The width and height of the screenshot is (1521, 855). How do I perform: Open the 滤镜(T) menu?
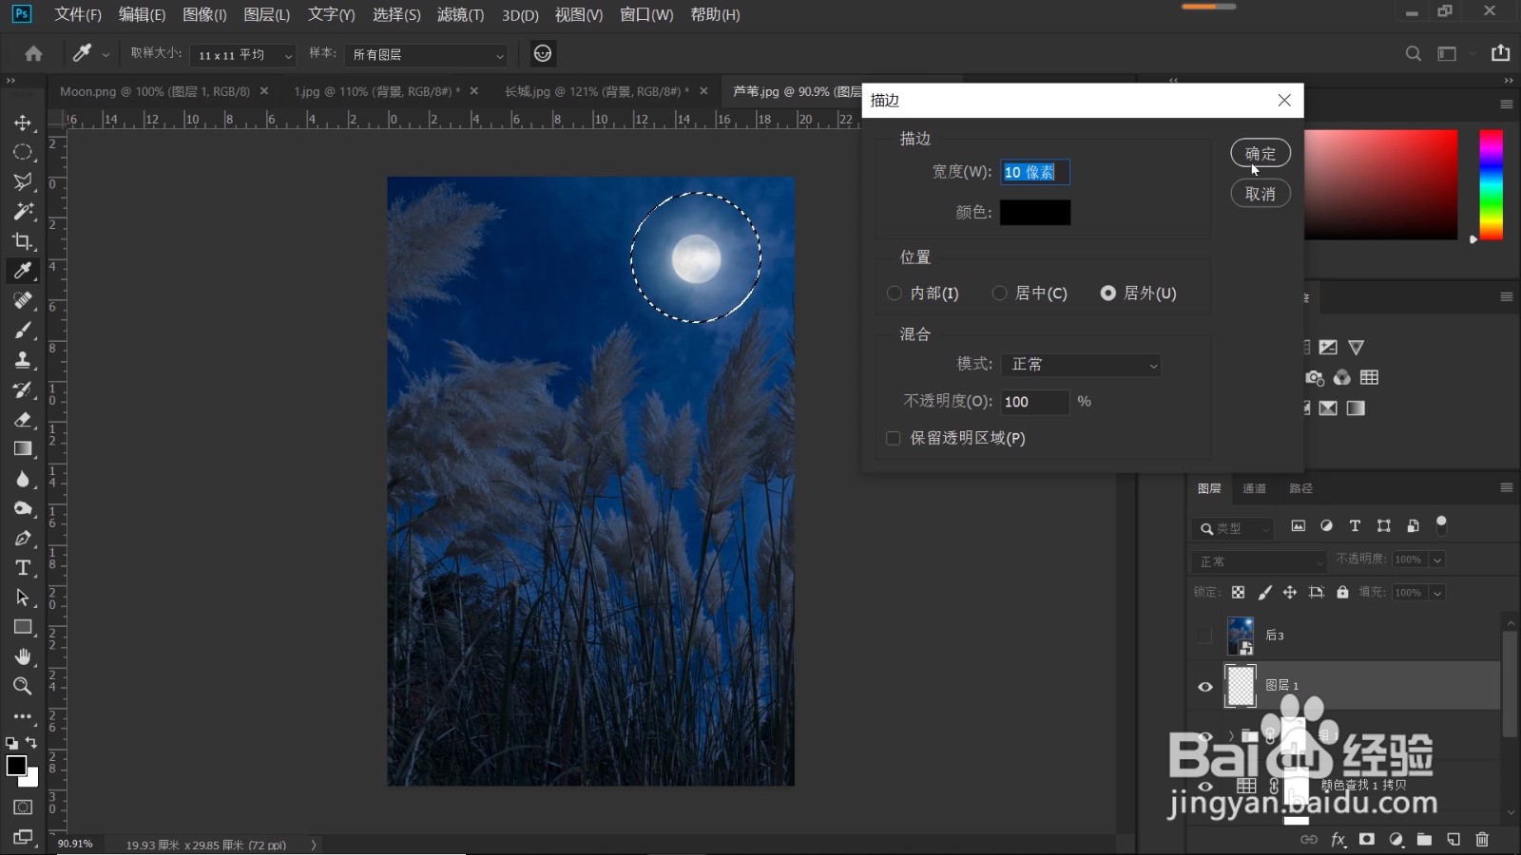[x=460, y=14]
